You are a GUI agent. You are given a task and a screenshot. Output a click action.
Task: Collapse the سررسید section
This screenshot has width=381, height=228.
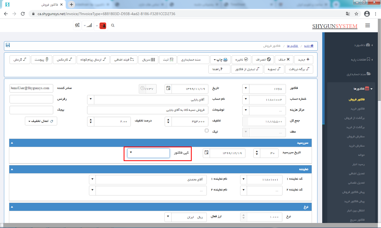click(x=12, y=143)
